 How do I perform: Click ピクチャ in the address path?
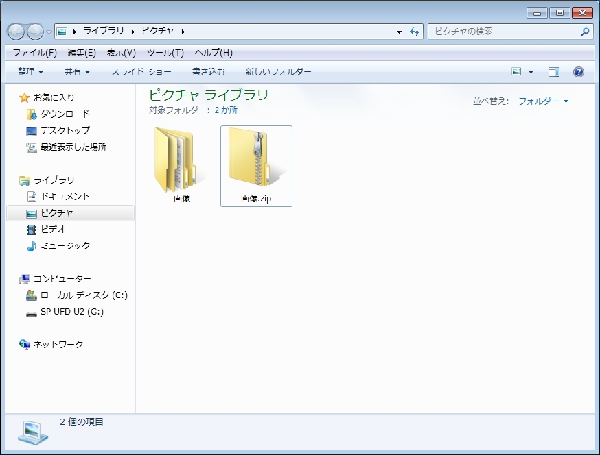(x=158, y=31)
